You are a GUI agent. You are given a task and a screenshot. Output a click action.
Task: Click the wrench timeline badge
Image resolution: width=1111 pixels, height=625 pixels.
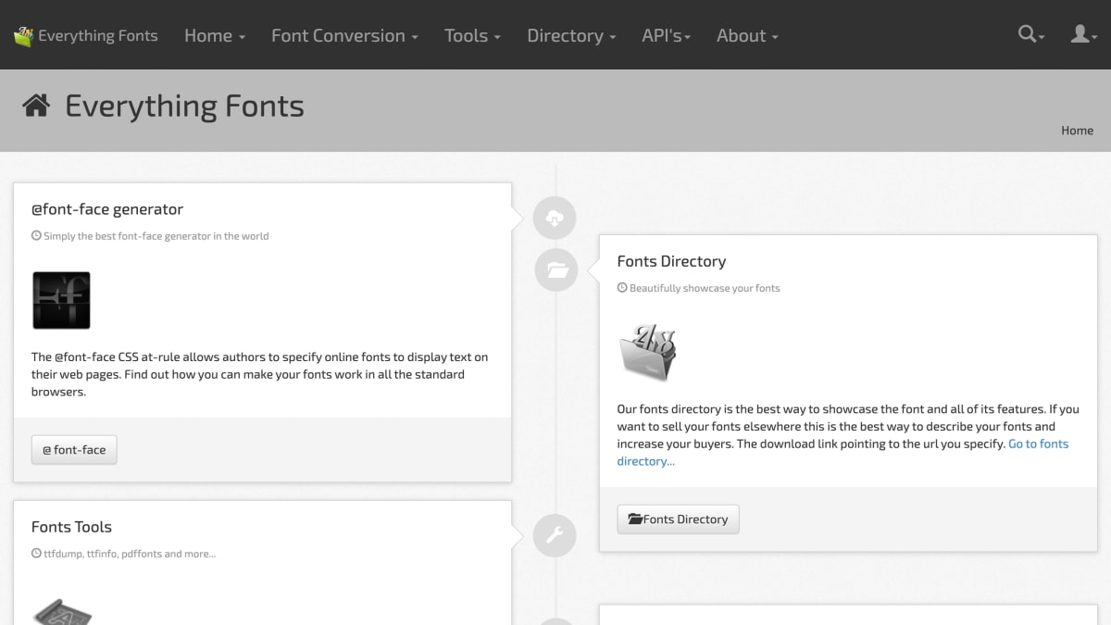tap(555, 535)
